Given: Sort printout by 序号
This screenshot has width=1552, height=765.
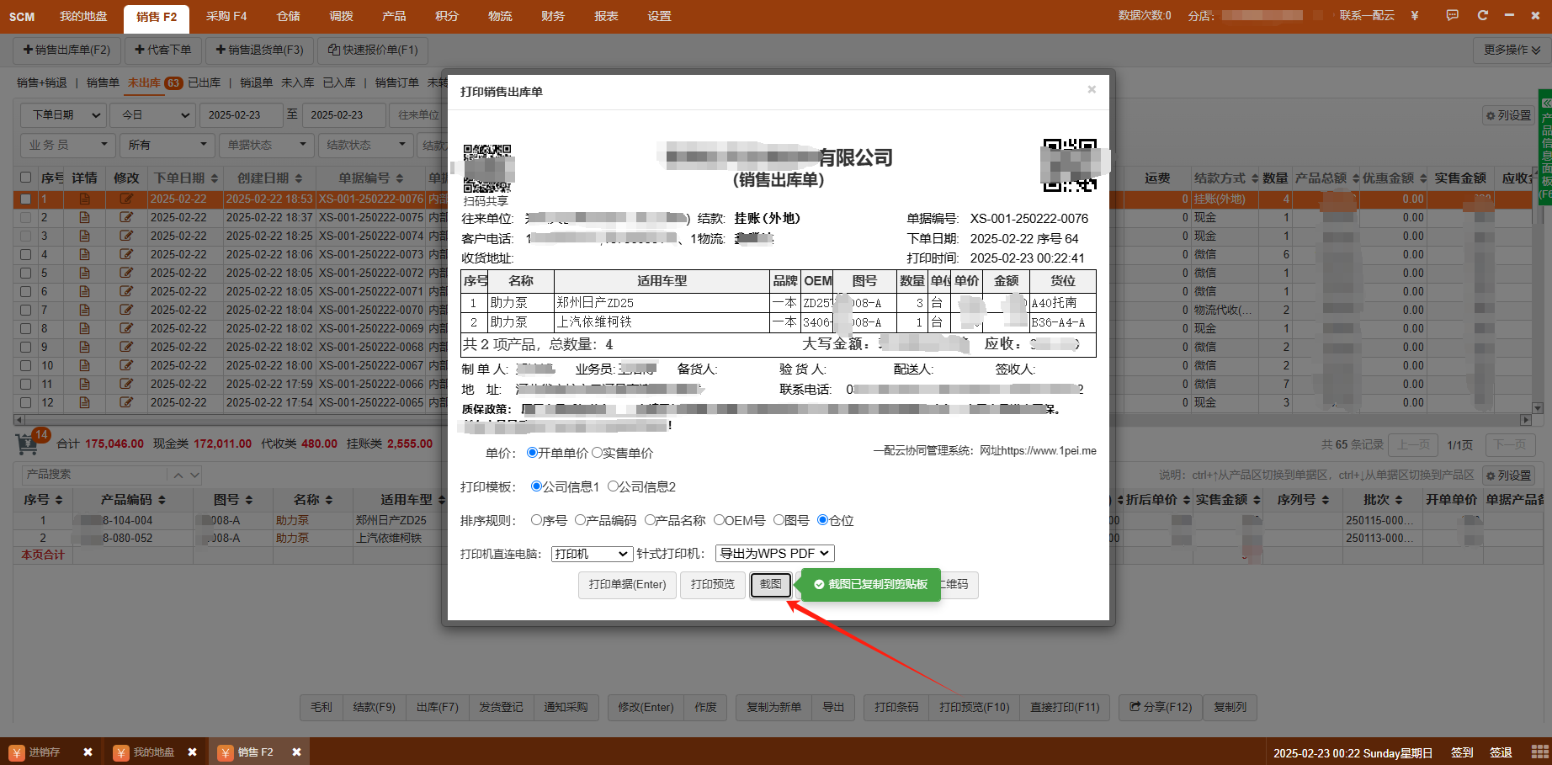Looking at the screenshot, I should [536, 520].
